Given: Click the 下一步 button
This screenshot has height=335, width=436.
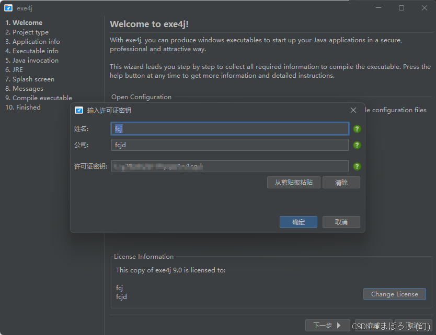Looking at the screenshot, I should pyautogui.click(x=328, y=325).
